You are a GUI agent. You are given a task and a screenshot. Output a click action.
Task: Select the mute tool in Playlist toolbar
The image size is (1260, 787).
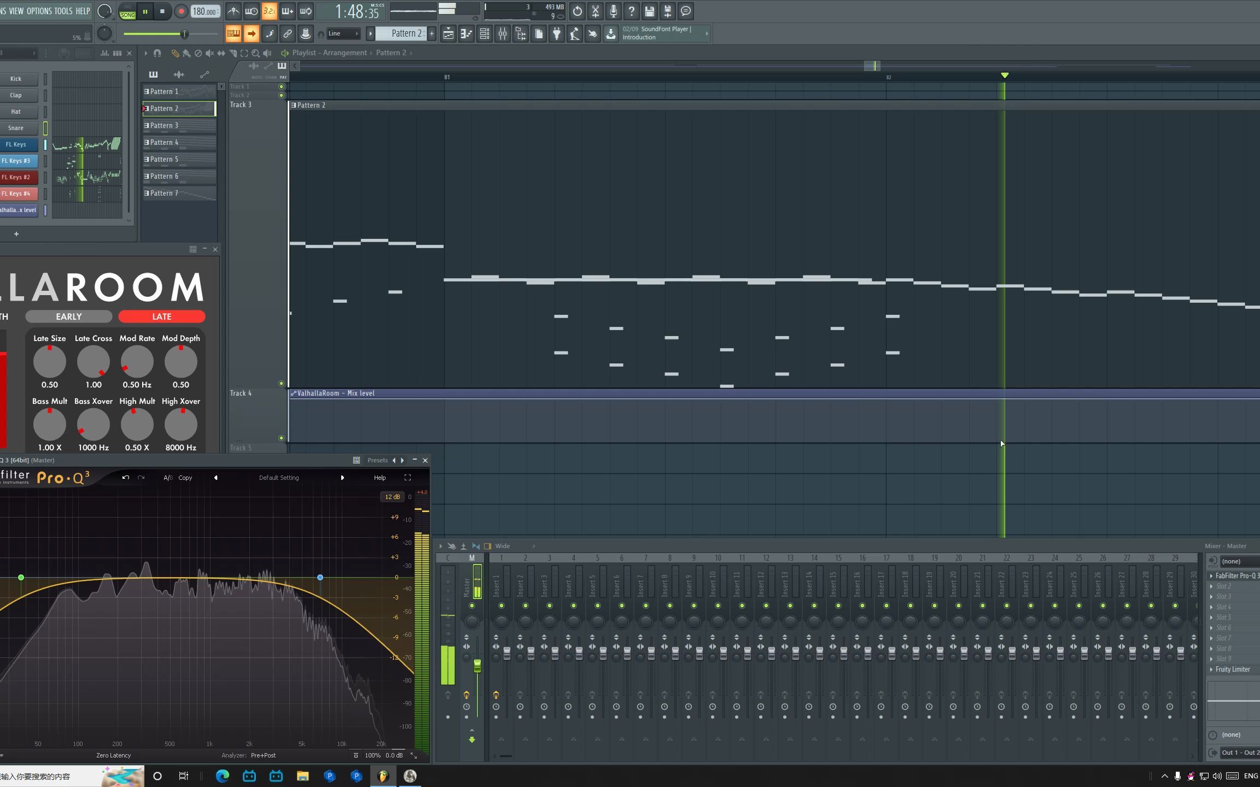click(209, 53)
